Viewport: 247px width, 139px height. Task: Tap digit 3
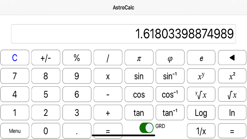click(77, 112)
